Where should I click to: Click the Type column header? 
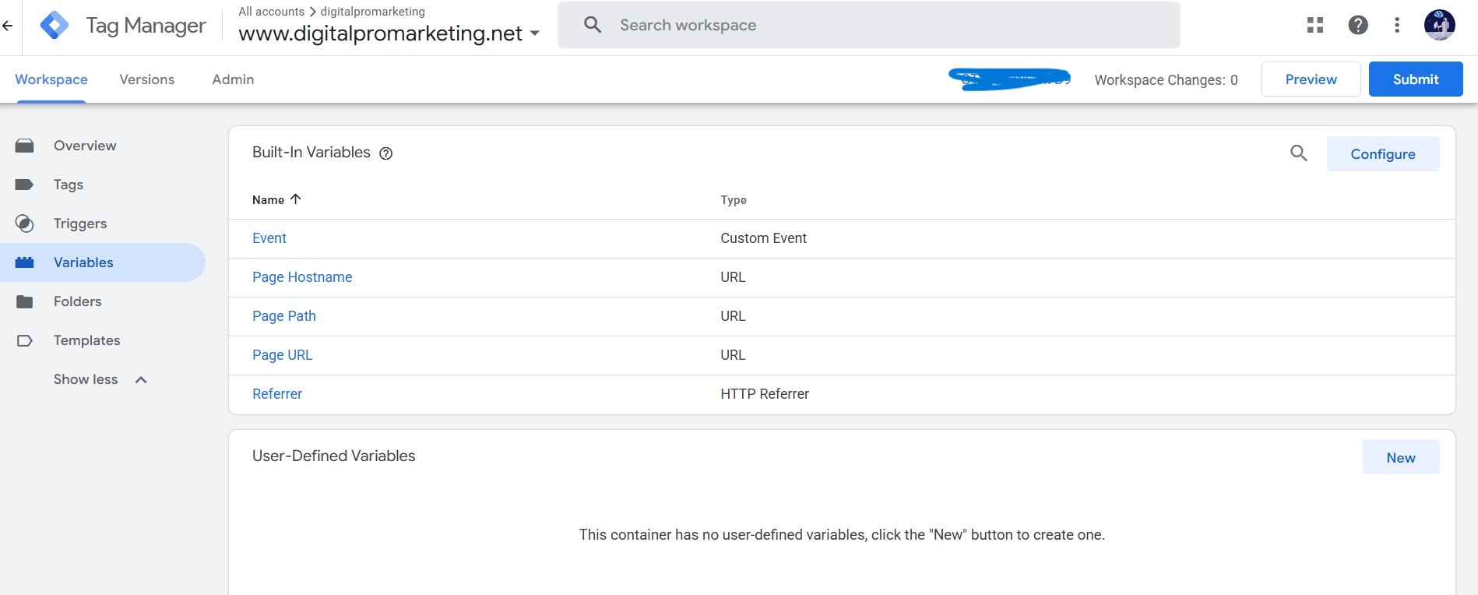click(734, 200)
